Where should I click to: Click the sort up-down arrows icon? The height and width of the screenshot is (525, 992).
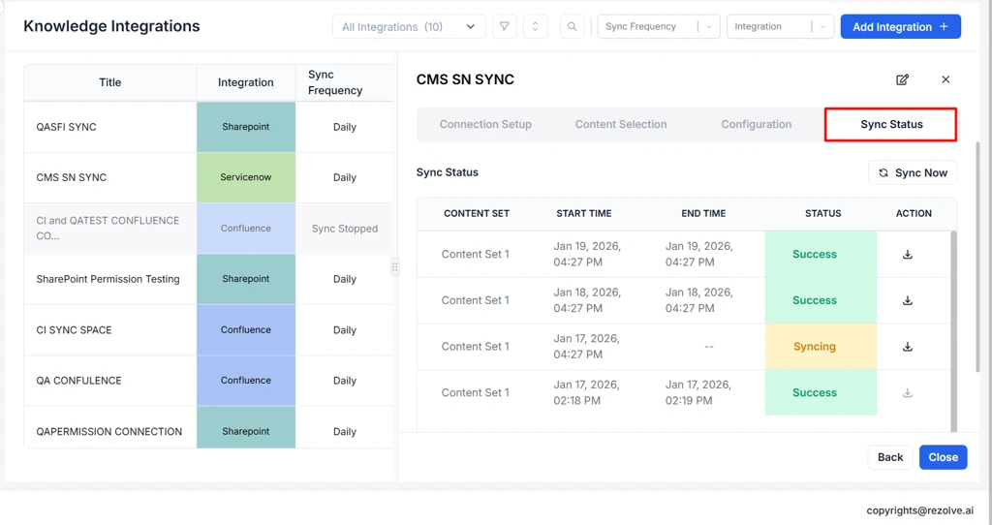(535, 27)
